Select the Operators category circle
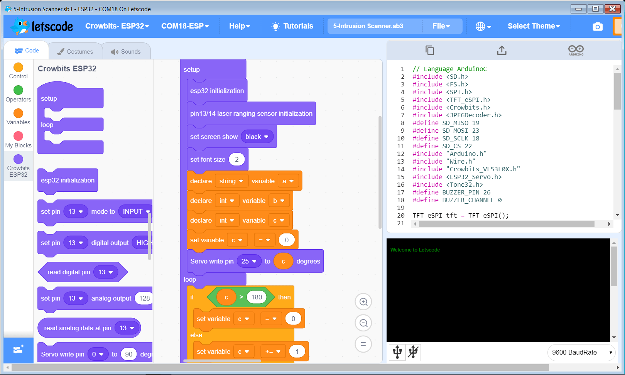This screenshot has width=625, height=375. click(18, 90)
